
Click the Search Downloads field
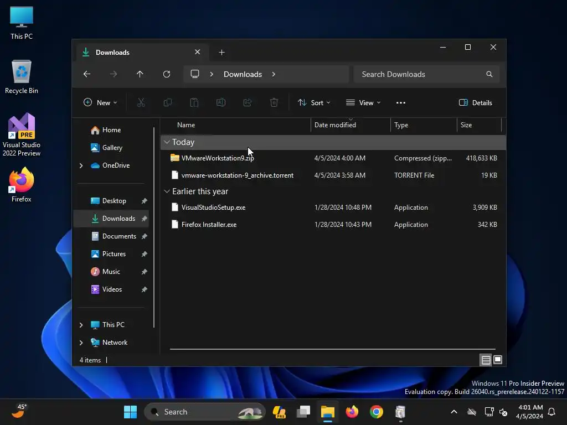tap(426, 74)
